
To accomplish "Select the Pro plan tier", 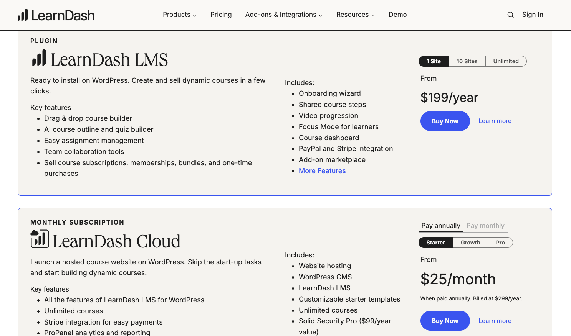I will [x=500, y=242].
